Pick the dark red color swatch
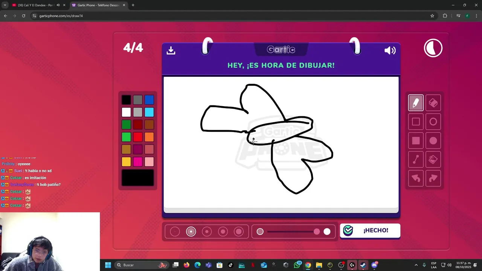482x271 pixels. click(138, 125)
